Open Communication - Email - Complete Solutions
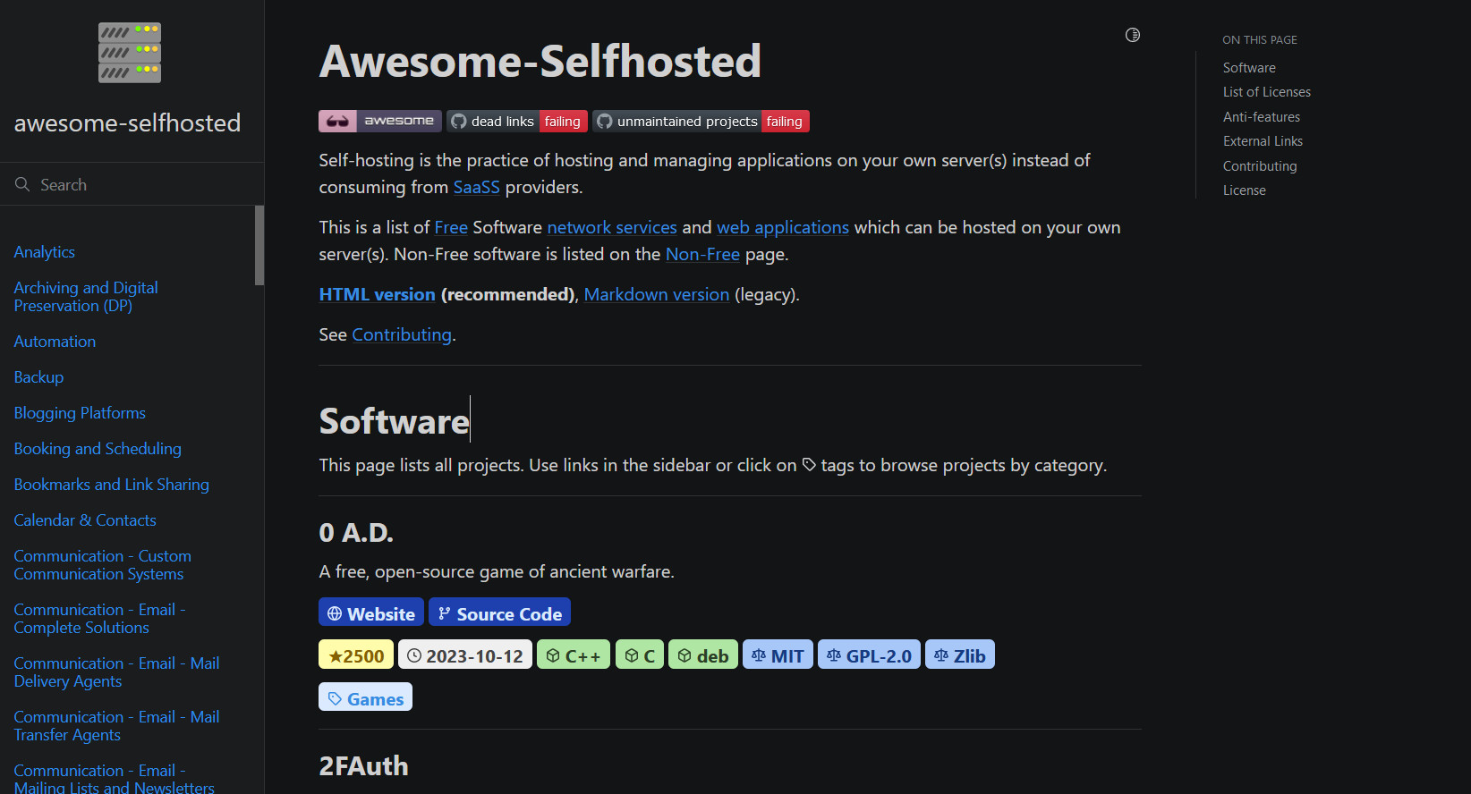 click(x=99, y=619)
